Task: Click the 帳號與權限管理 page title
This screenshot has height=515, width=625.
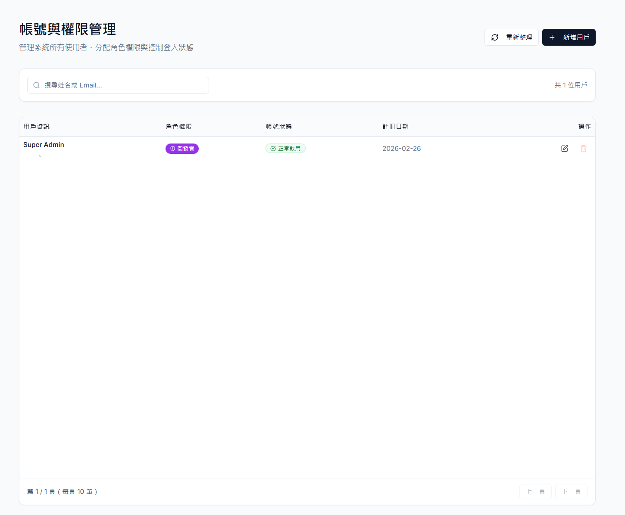Action: click(x=68, y=29)
